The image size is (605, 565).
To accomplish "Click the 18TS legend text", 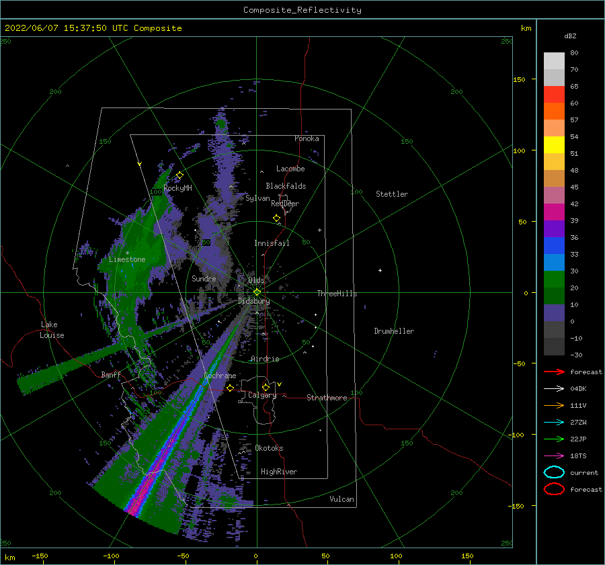I will pos(578,456).
